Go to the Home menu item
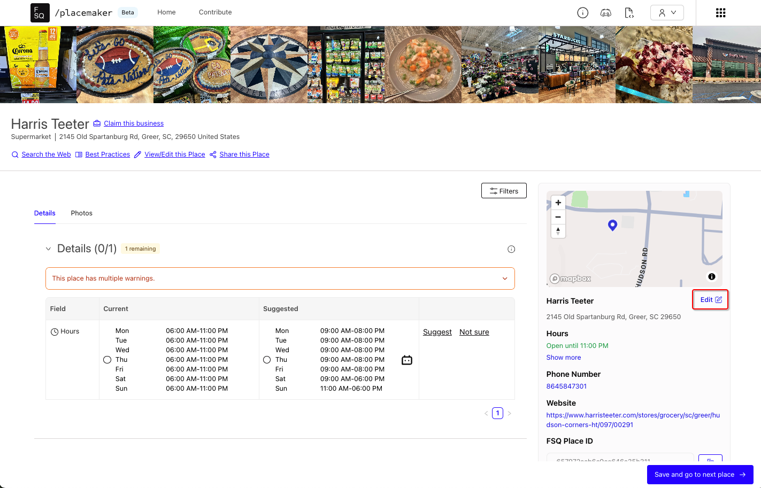 point(166,12)
